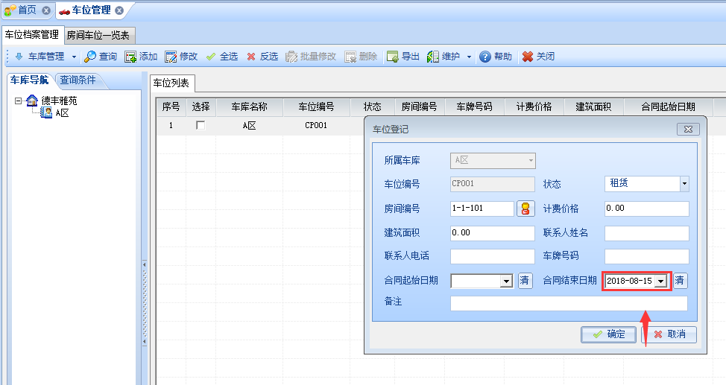
Task: Click 取消 to cancel the dialog
Action: (x=669, y=334)
